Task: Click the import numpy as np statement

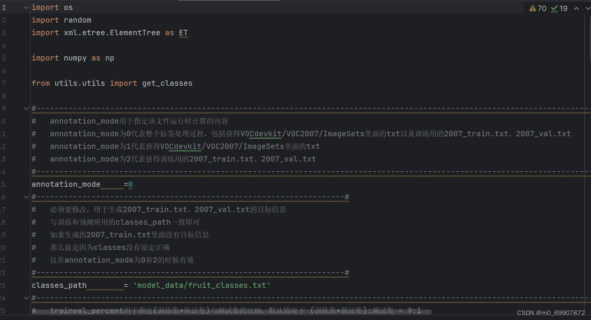Action: pyautogui.click(x=73, y=58)
